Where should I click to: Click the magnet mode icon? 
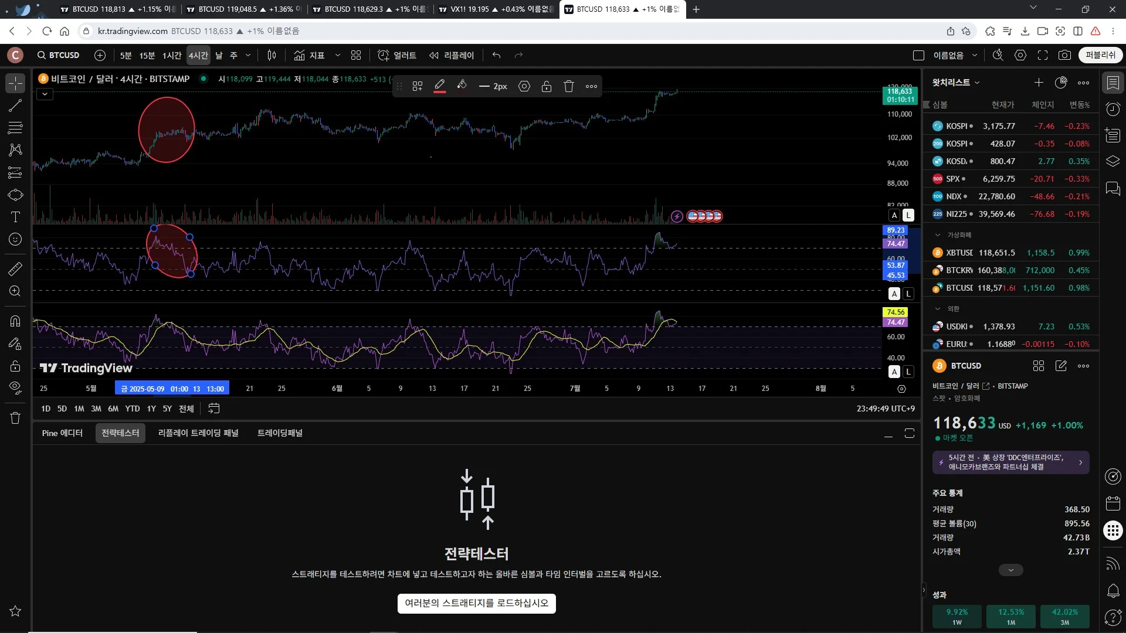pyautogui.click(x=15, y=321)
